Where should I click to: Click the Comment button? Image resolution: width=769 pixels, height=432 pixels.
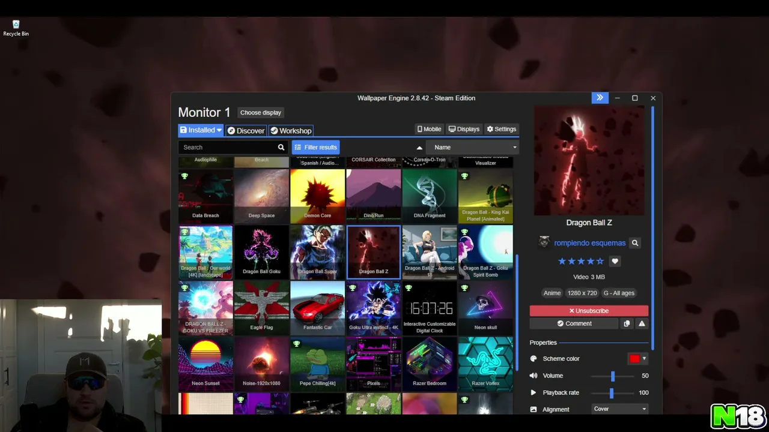[x=574, y=323]
